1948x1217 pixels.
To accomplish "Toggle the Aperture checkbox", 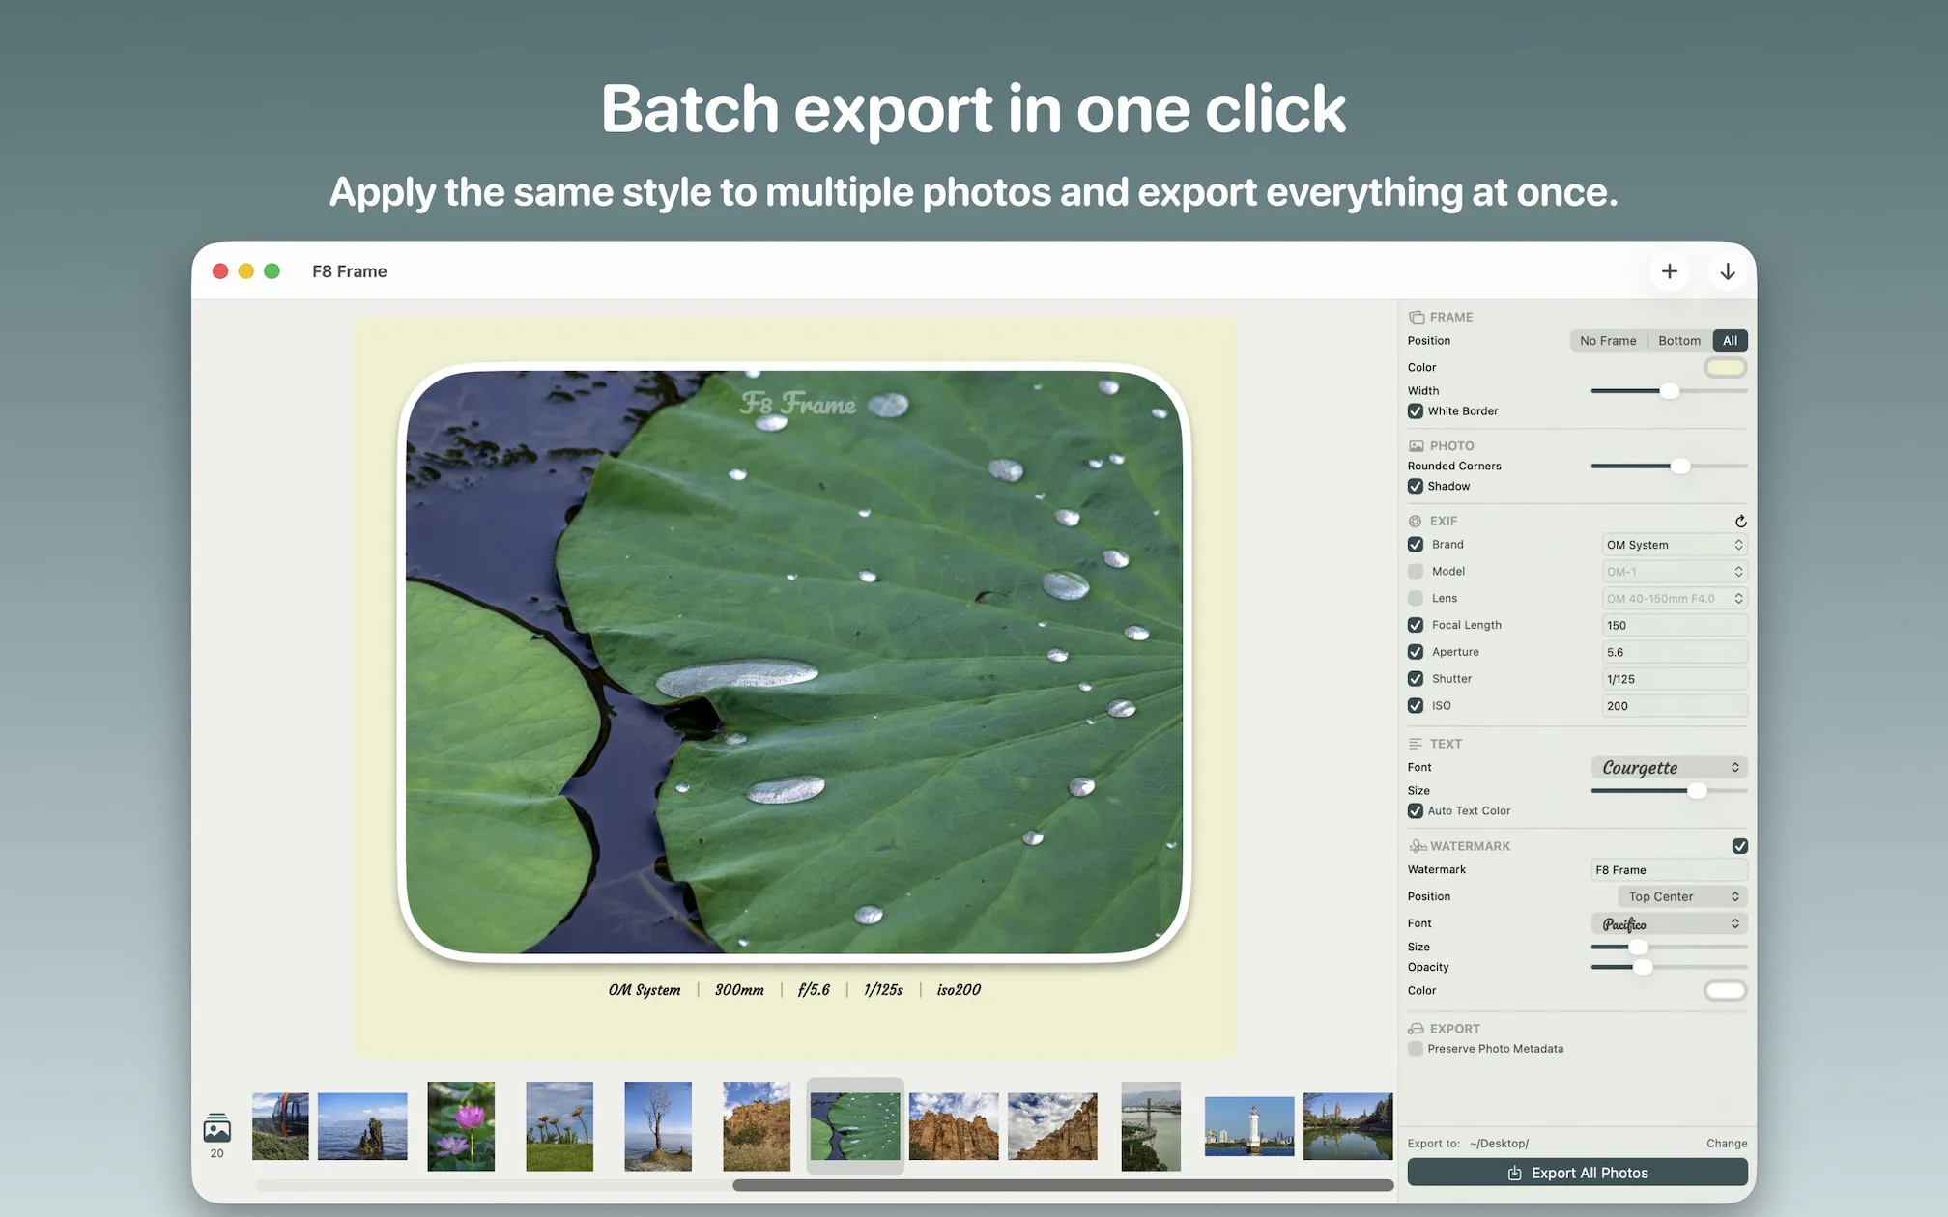I will pyautogui.click(x=1416, y=652).
